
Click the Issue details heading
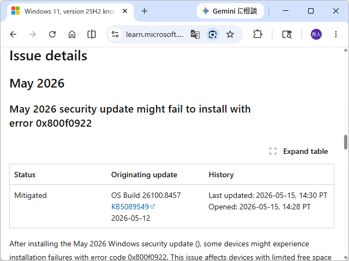[49, 55]
